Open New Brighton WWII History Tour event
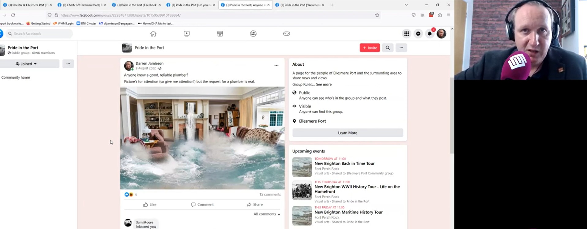 pyautogui.click(x=357, y=189)
